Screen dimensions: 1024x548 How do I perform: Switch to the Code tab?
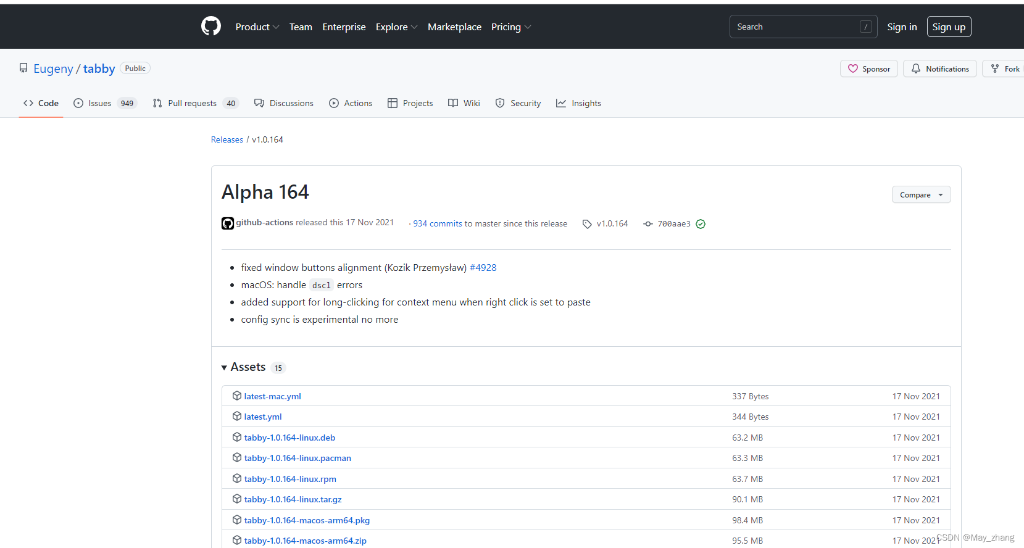pos(41,103)
